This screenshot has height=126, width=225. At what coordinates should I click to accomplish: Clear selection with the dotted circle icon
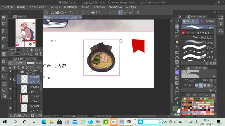tap(83, 13)
